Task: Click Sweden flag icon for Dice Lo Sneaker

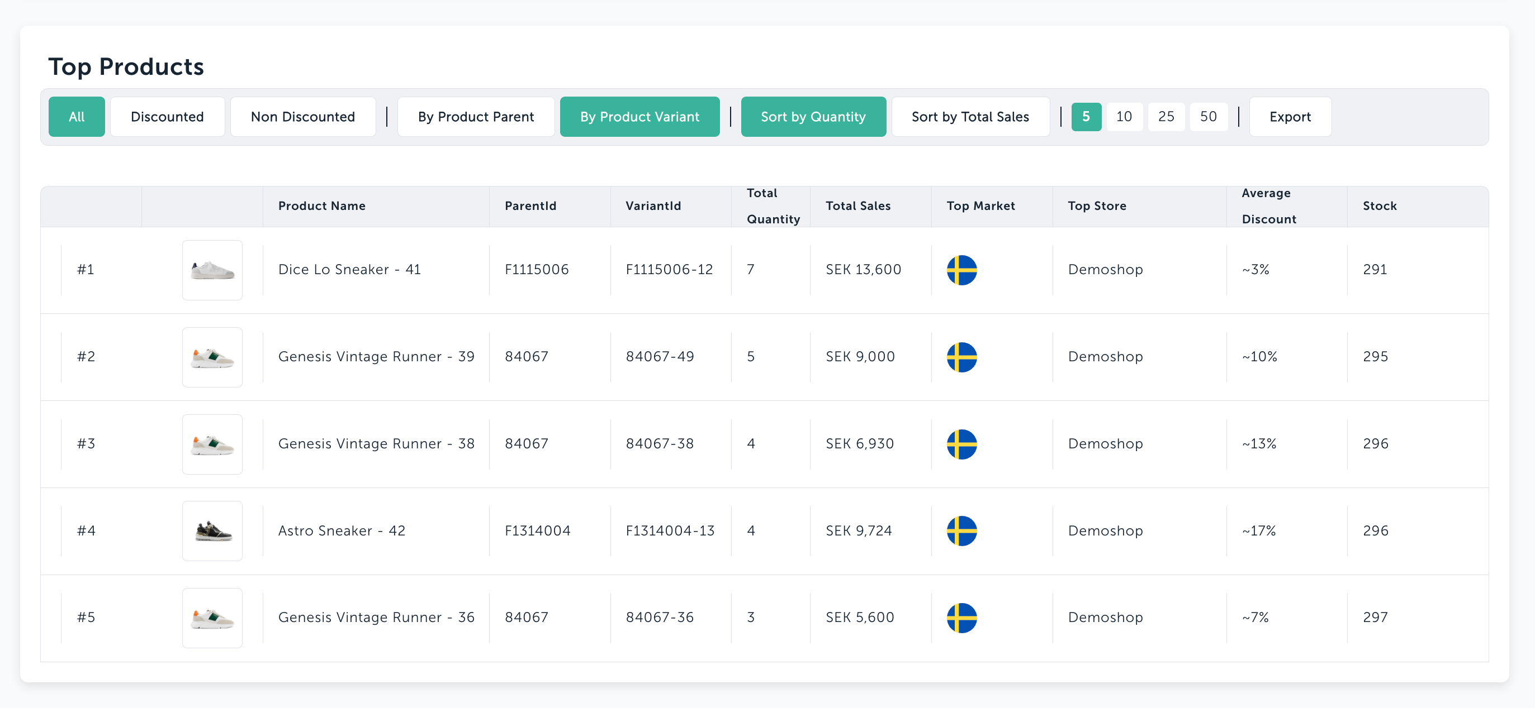Action: click(x=962, y=270)
